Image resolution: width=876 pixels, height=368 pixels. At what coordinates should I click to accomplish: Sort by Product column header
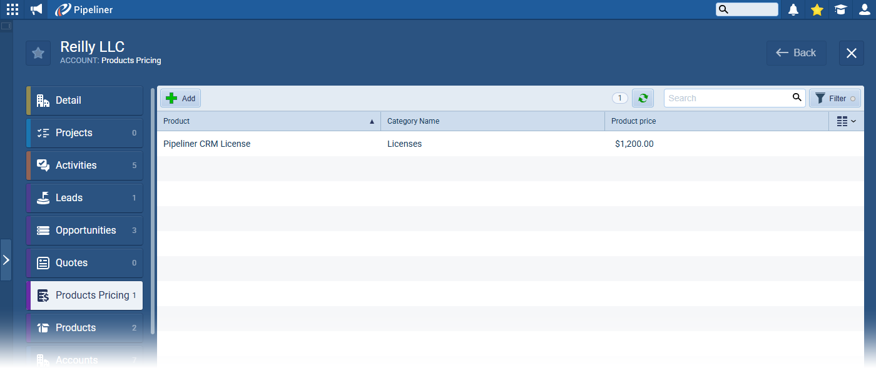tap(268, 121)
